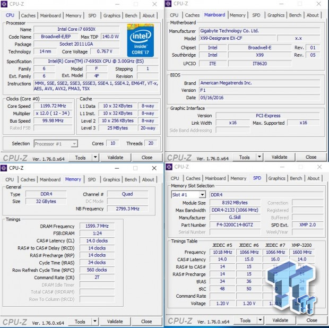This screenshot has width=329, height=328.
Task: Click Multiplier value x 12.0 (12 - 34)
Action: tap(53, 114)
